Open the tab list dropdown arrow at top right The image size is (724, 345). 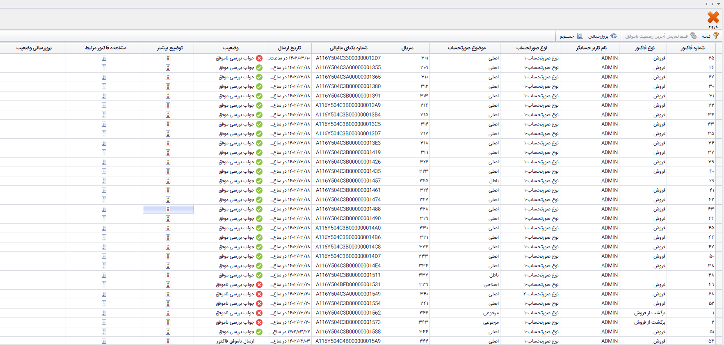pos(719,4)
